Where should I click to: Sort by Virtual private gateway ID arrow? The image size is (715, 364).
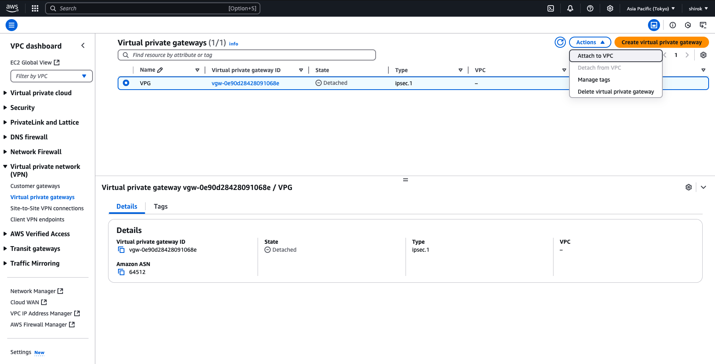click(x=301, y=70)
